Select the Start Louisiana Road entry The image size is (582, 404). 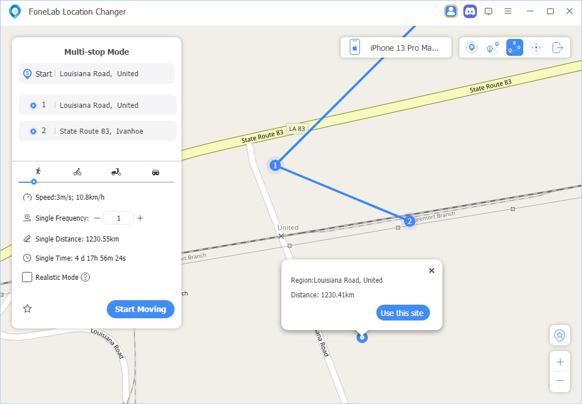[97, 73]
